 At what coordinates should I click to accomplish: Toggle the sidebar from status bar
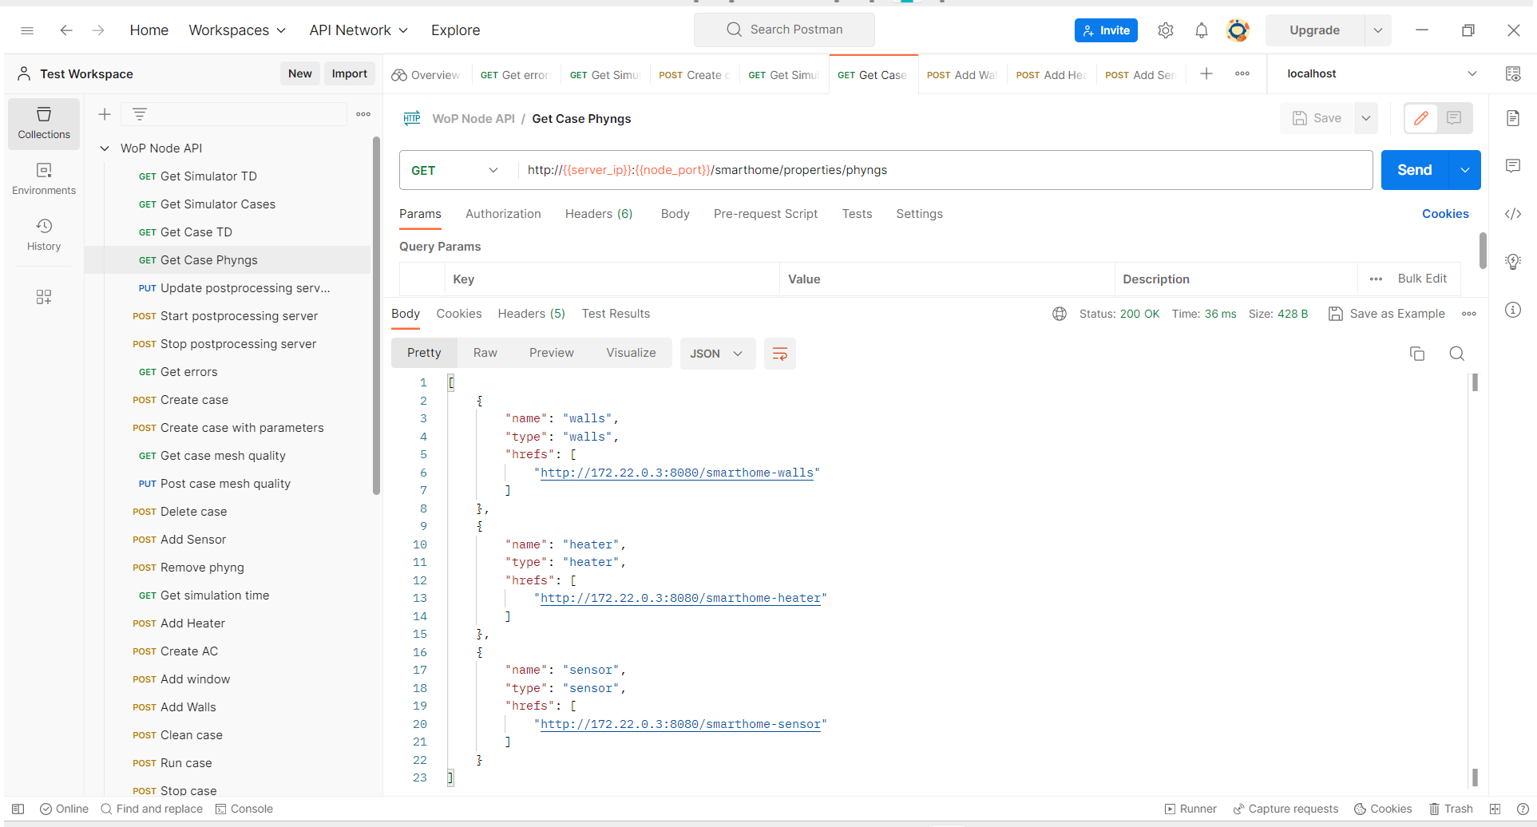pyautogui.click(x=18, y=809)
